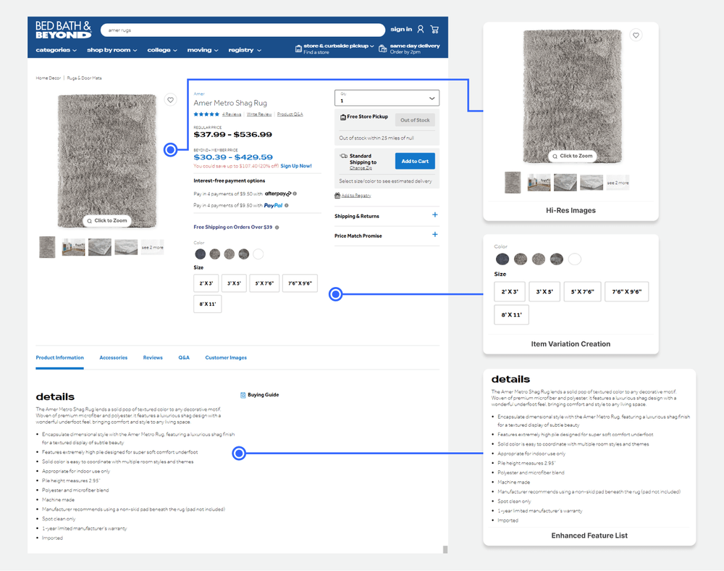The width and height of the screenshot is (724, 571).
Task: Choose 2' X 3' in Item Variation card
Action: tap(510, 291)
